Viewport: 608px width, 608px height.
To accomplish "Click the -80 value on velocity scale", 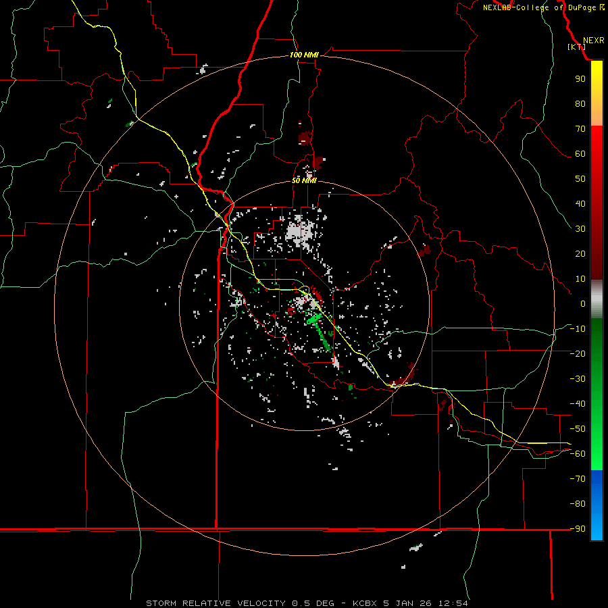I will 578,504.
